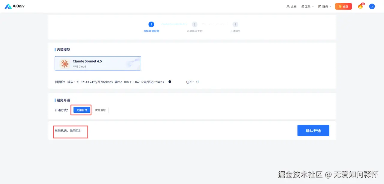Click the orange 充值 recharge button
This screenshot has height=184, width=384.
[343, 6]
